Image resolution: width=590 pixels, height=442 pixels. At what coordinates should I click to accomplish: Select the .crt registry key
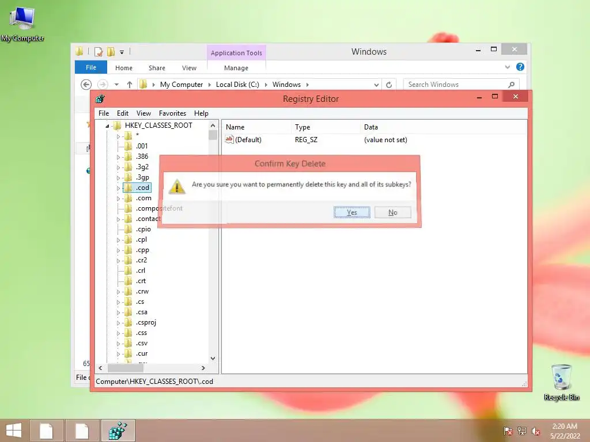(141, 281)
